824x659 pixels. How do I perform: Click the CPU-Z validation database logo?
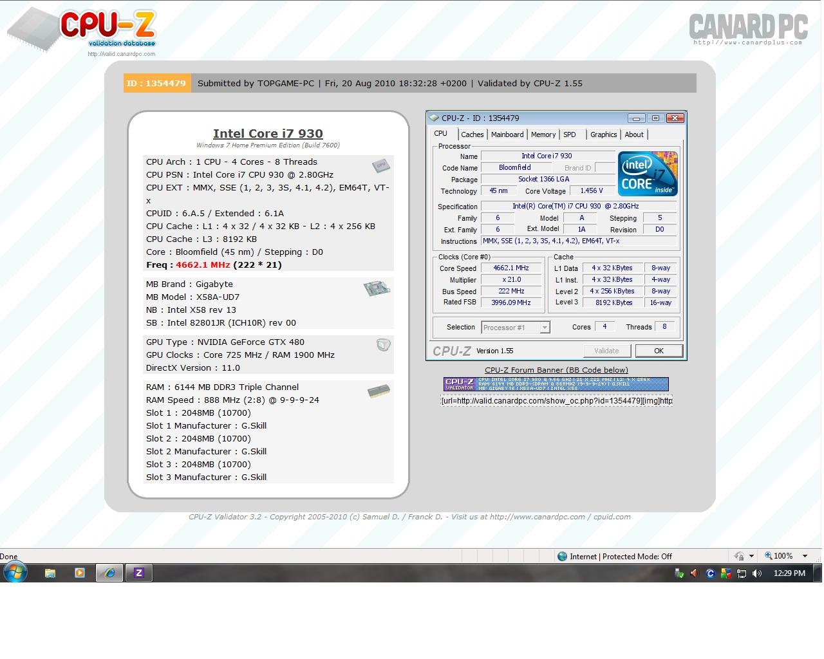[82, 29]
